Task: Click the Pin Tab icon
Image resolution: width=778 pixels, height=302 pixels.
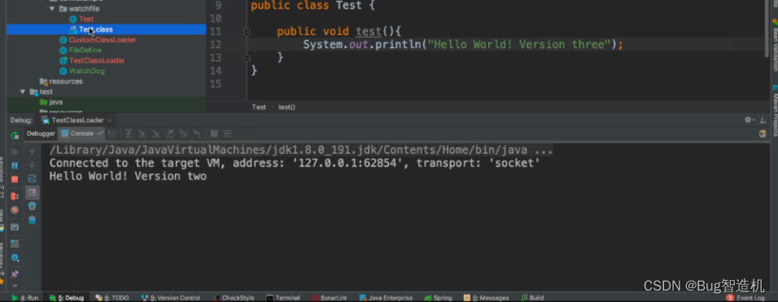Action: pyautogui.click(x=15, y=274)
